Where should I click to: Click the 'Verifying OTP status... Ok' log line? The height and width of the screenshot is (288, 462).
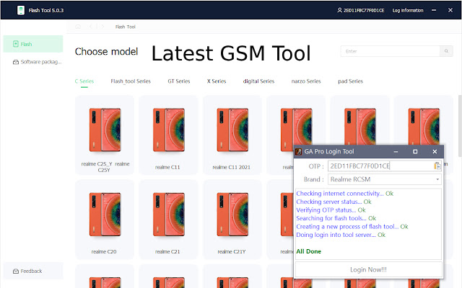pos(331,210)
